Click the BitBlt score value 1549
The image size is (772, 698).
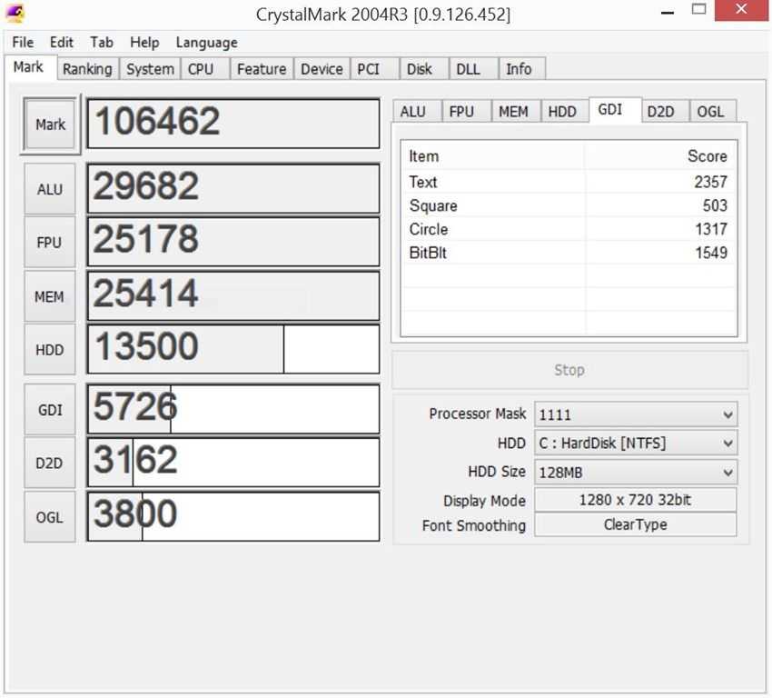[x=711, y=253]
